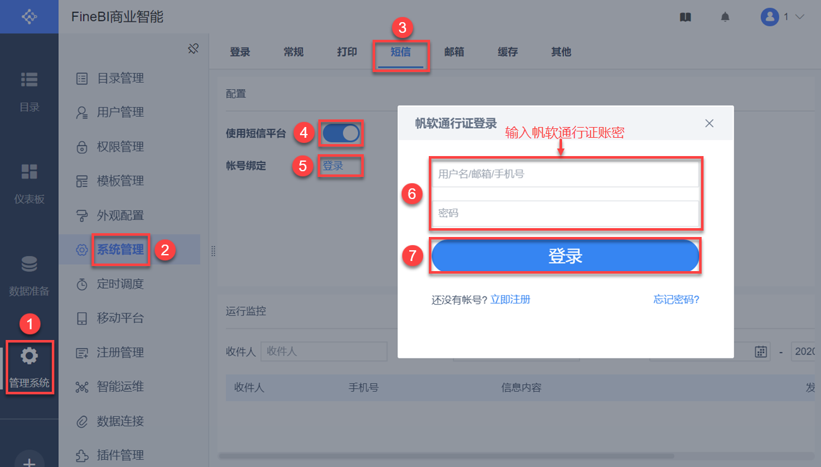Image resolution: width=821 pixels, height=467 pixels.
Task: Open 权限管理 in the menu
Action: click(121, 147)
